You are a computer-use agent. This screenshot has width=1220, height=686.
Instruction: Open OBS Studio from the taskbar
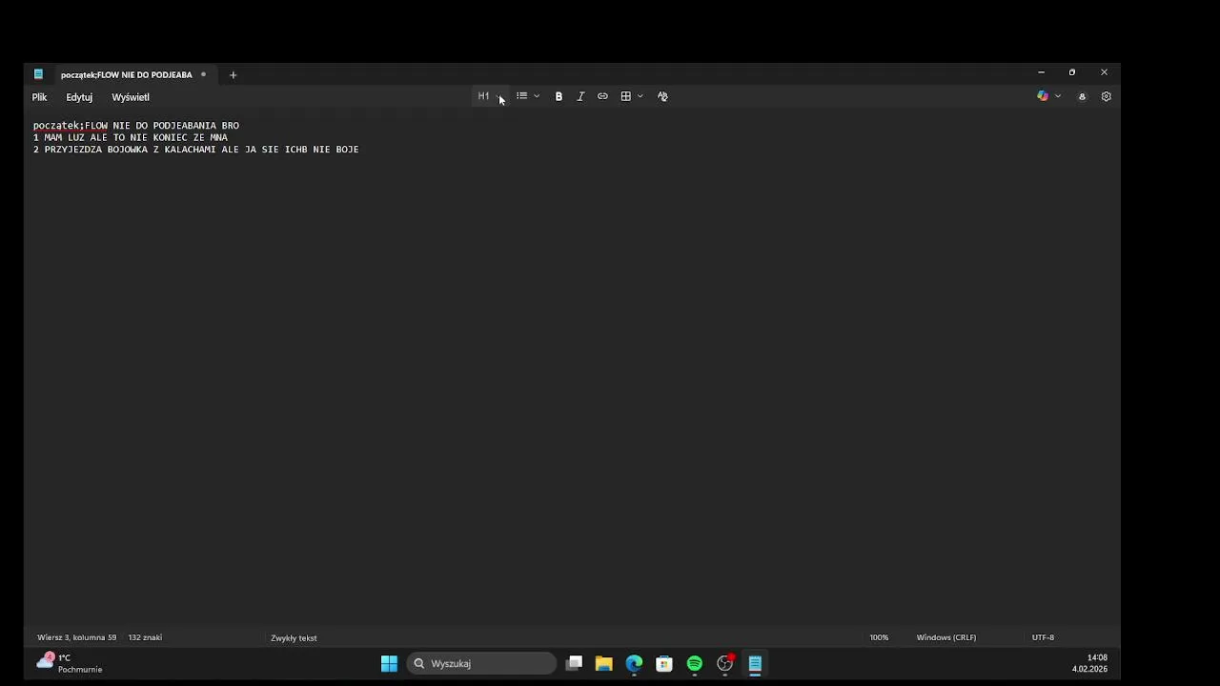[x=725, y=663]
